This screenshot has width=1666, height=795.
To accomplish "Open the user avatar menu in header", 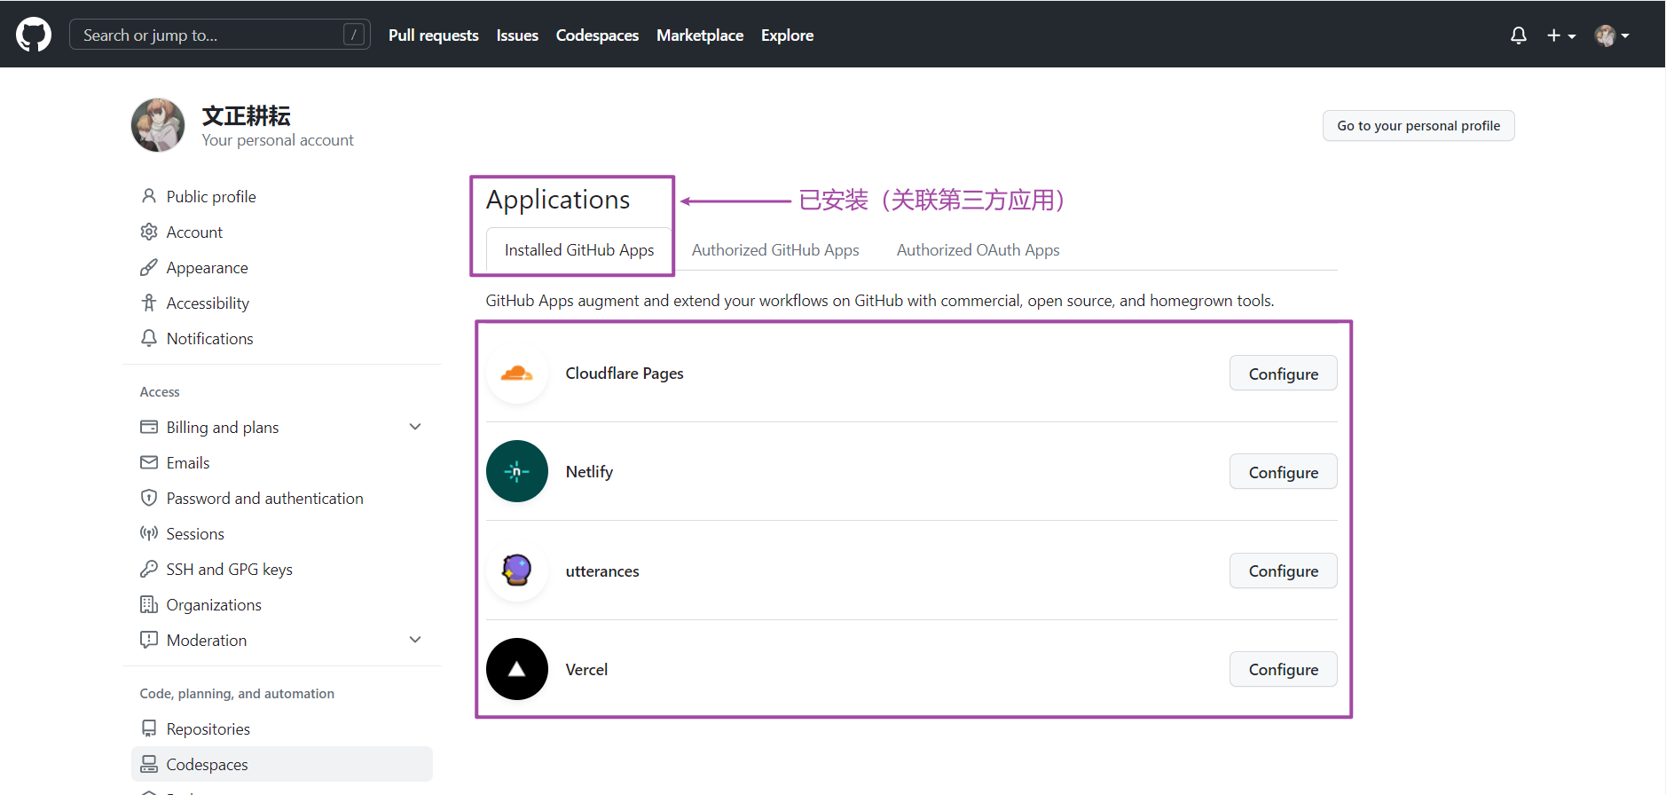I will tap(1611, 35).
